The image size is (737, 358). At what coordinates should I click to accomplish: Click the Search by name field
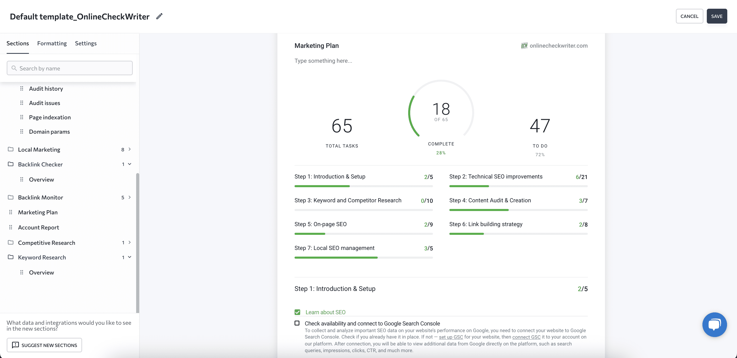tap(70, 68)
